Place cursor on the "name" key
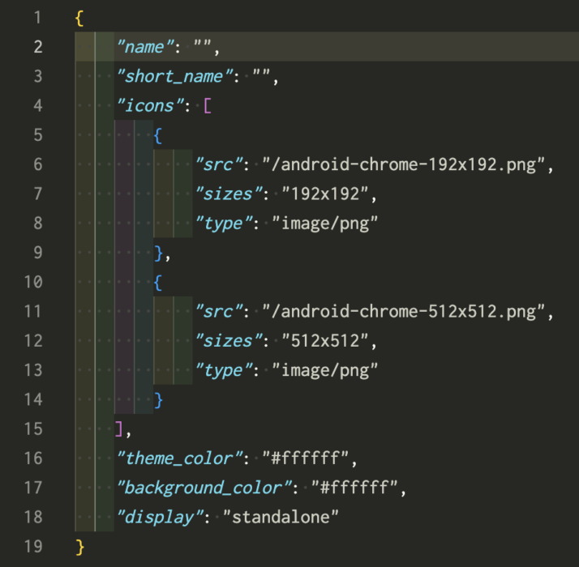This screenshot has width=579, height=567. 145,47
